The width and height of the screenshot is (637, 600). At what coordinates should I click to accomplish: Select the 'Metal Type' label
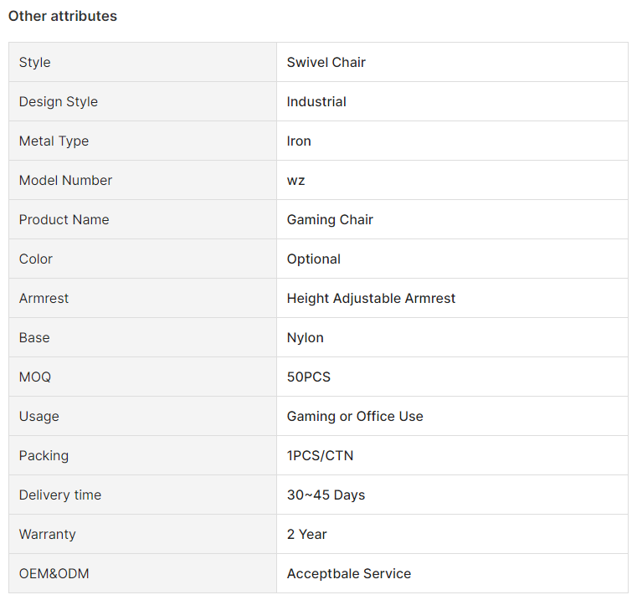click(x=54, y=141)
